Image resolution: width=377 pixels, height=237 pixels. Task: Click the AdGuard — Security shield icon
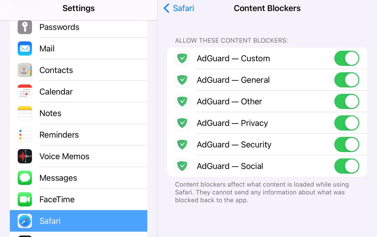point(182,144)
